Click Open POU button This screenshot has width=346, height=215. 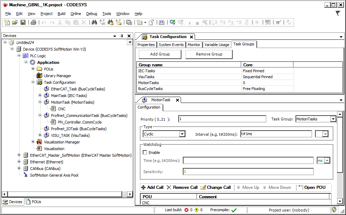coord(312,187)
